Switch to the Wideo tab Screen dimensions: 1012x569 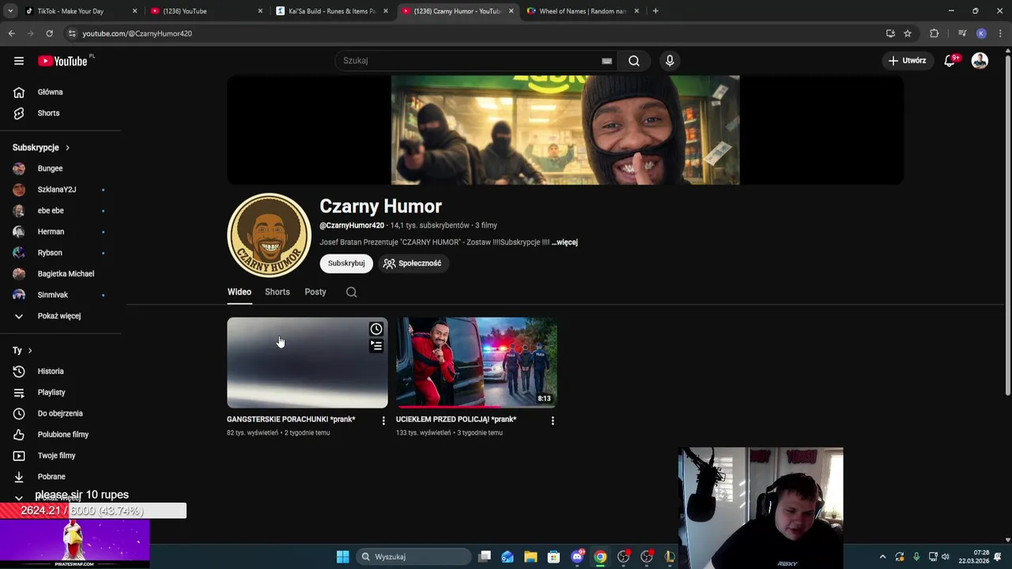click(240, 292)
